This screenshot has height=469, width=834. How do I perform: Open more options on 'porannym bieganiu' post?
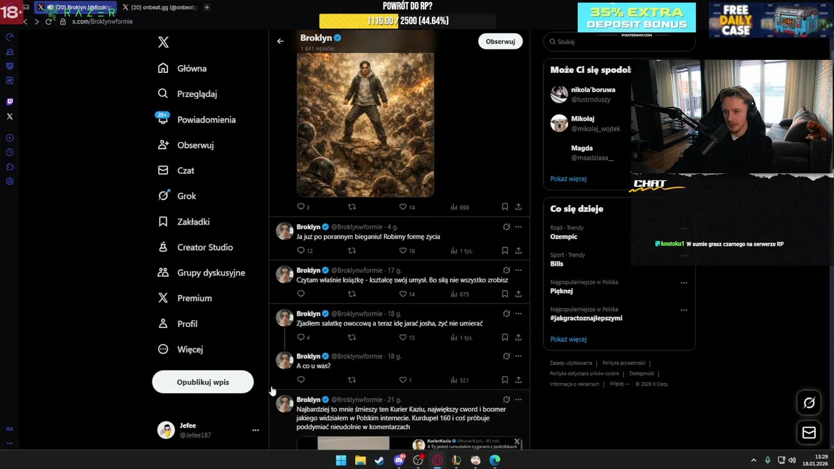coord(519,227)
